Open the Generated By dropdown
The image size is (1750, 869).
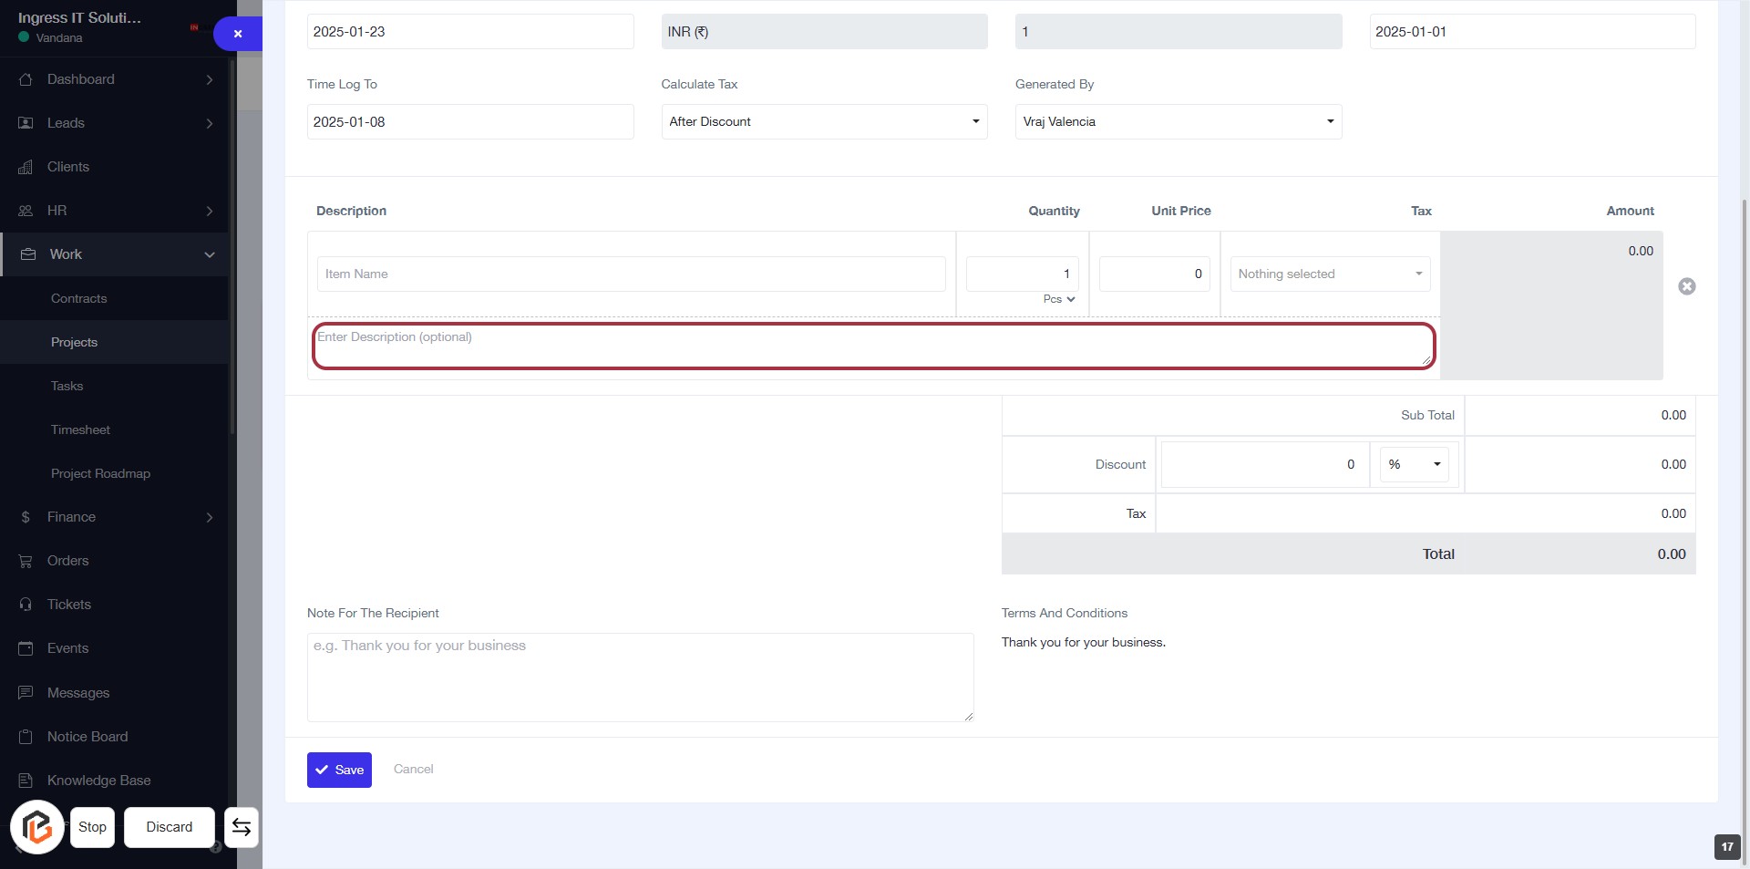1178,121
